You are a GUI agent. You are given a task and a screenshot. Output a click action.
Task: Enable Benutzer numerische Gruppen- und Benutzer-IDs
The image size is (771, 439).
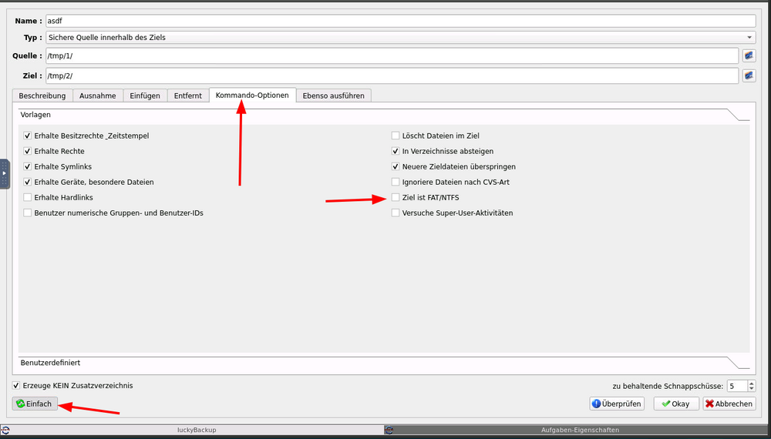pos(28,213)
